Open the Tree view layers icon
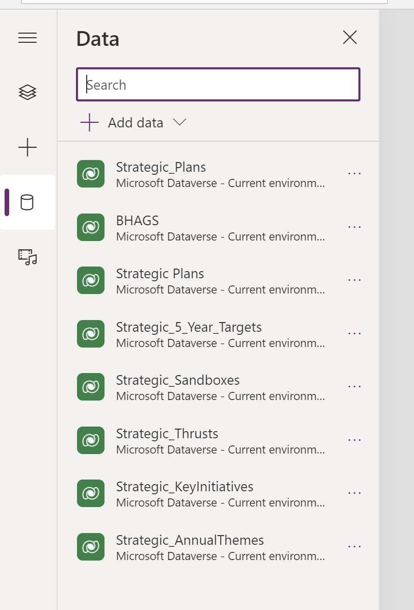Screen dimensions: 414x610 point(28,92)
